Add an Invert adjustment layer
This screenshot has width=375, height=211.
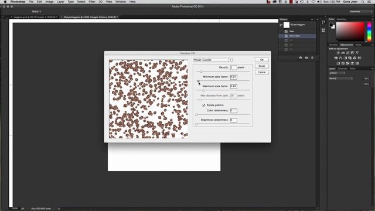click(338, 63)
